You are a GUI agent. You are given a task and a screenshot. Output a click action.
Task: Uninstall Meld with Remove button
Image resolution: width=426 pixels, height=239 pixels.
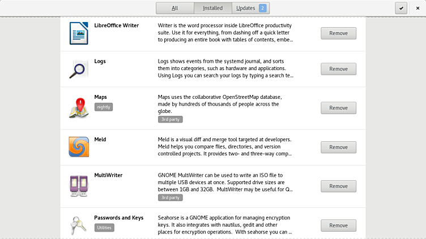[x=338, y=147]
